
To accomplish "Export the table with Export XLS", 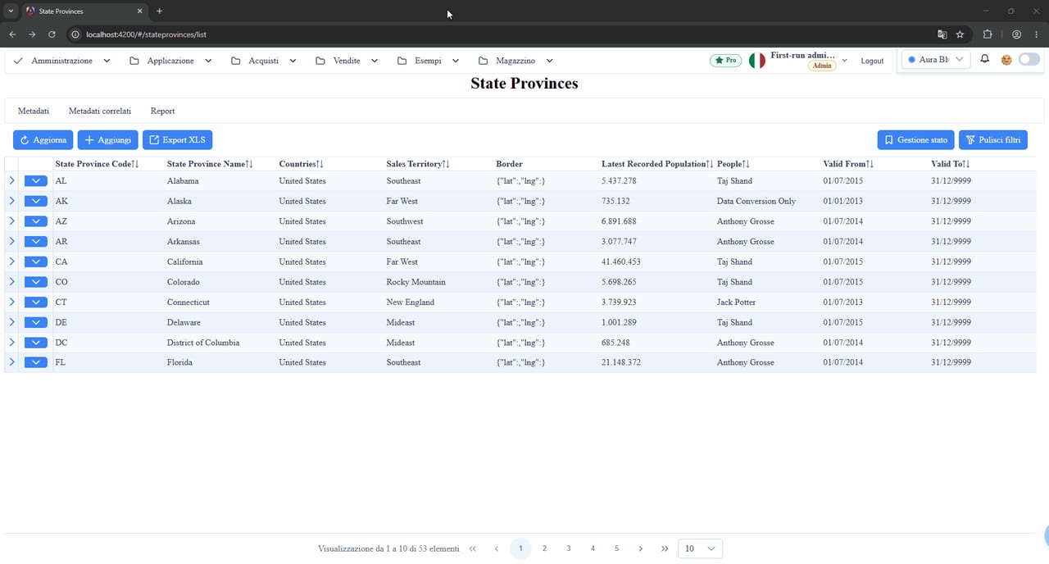I will click(x=177, y=140).
